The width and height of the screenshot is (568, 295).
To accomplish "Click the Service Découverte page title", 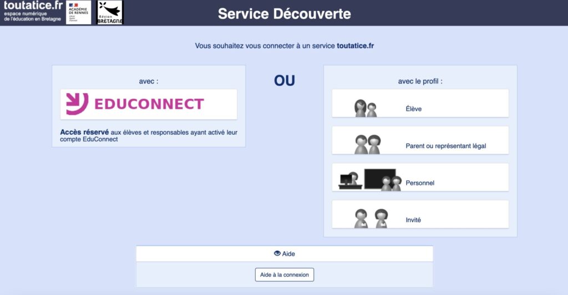I will 284,13.
